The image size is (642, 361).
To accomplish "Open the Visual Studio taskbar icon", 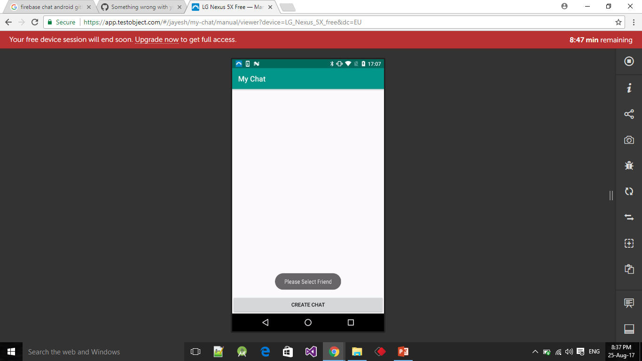I will click(x=311, y=352).
